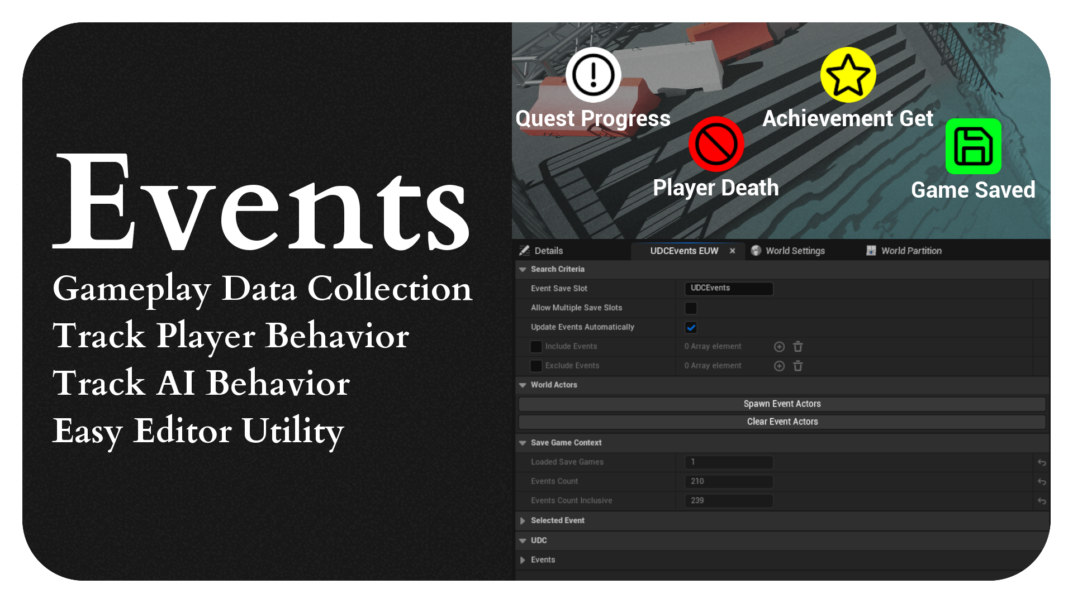1073x603 pixels.
Task: Toggle the Include Events checkbox
Action: click(536, 347)
